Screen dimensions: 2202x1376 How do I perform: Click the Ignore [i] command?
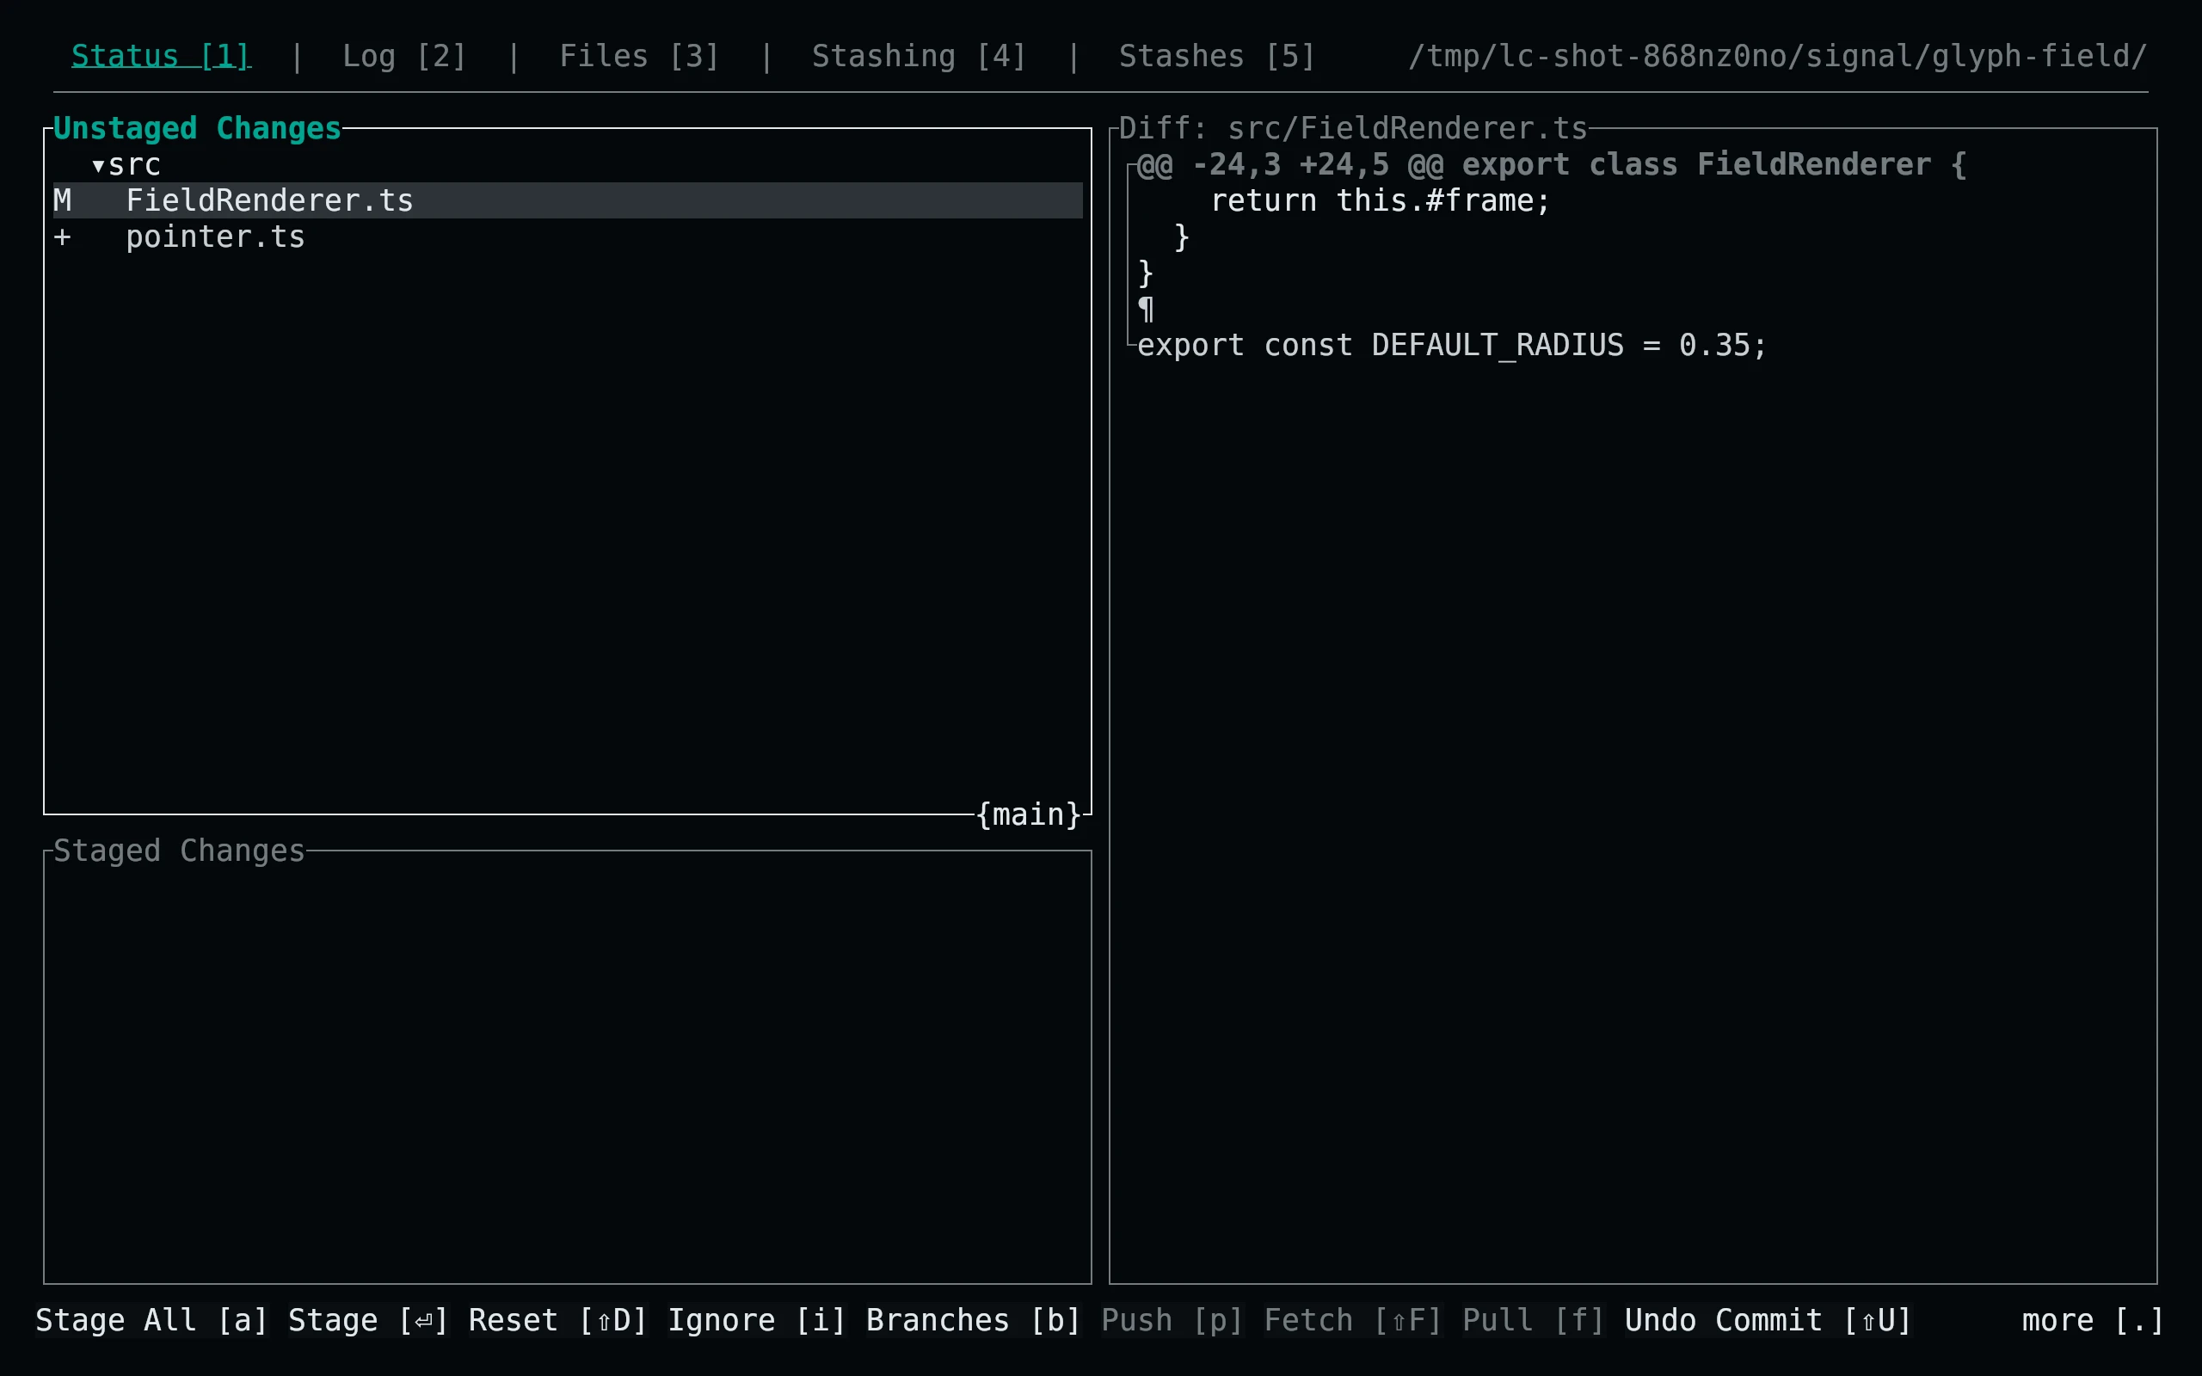[757, 1319]
